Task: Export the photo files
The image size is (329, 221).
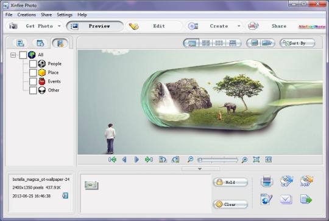Action: [x=306, y=199]
